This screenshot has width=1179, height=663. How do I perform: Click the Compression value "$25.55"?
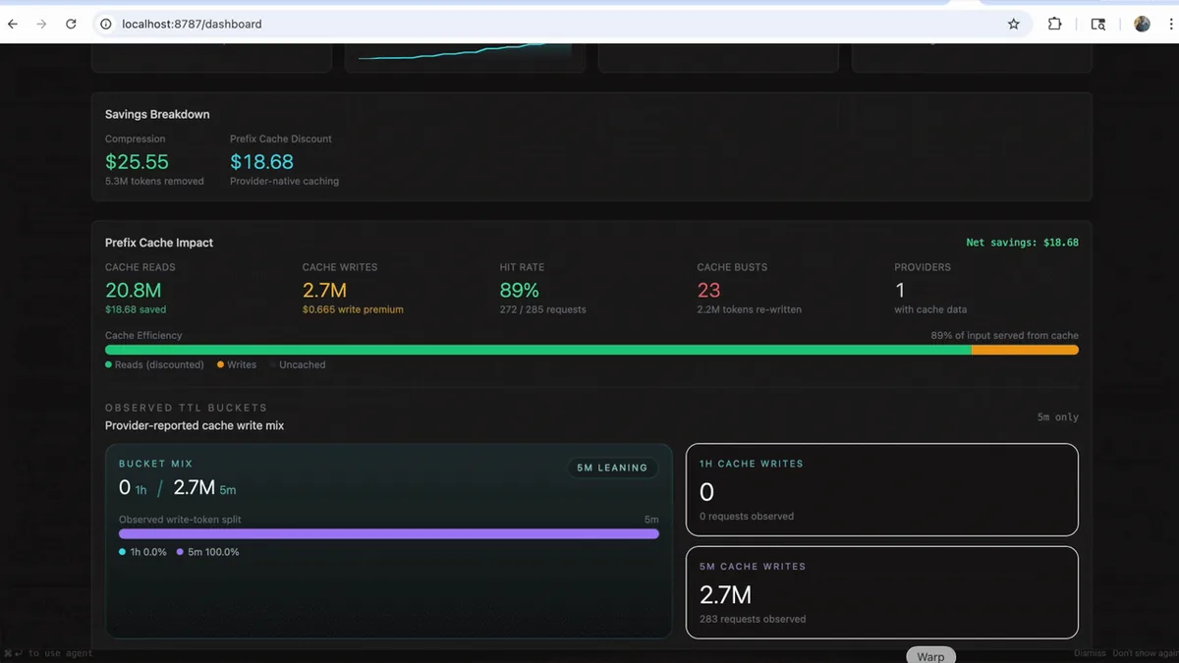[137, 161]
